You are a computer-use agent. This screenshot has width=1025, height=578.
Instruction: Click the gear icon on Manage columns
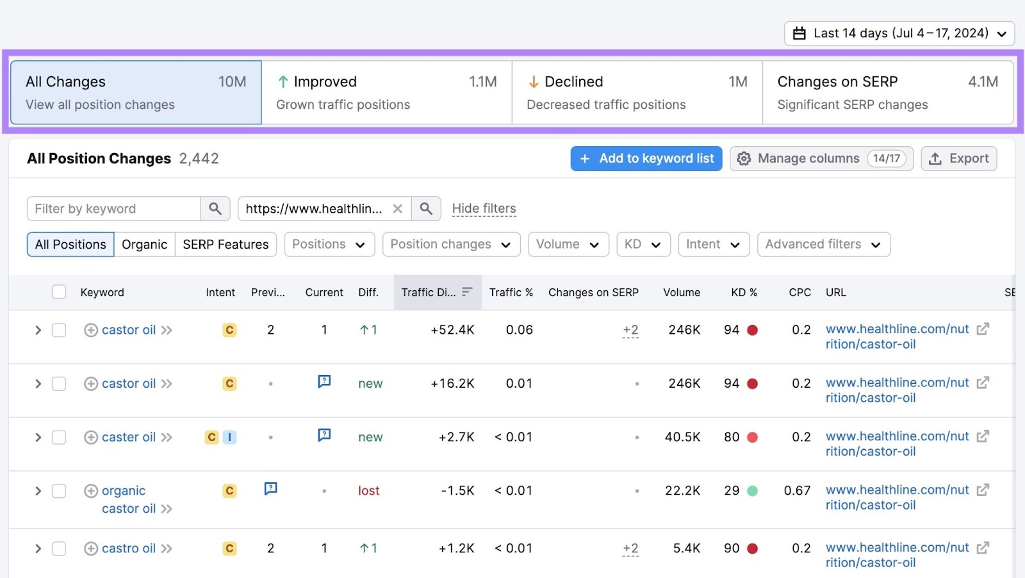[x=744, y=158]
